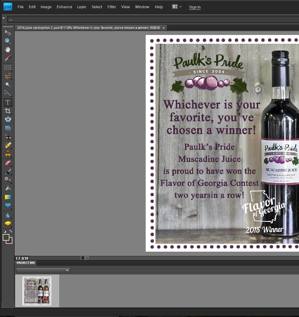Select the Clone Stamp tool
Image resolution: width=299 pixels, height=317 pixels.
(8, 154)
